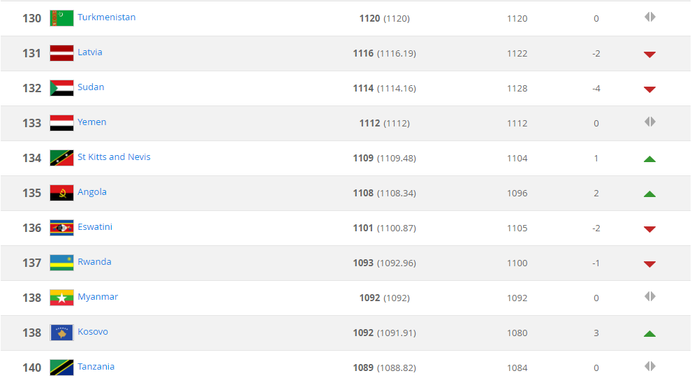The image size is (692, 385).
Task: Click the Angola flag icon
Action: point(61,193)
